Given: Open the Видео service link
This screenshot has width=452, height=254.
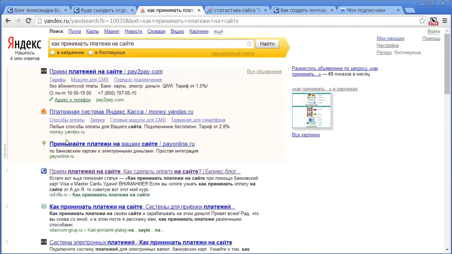Looking at the screenshot, I should pyautogui.click(x=177, y=31).
